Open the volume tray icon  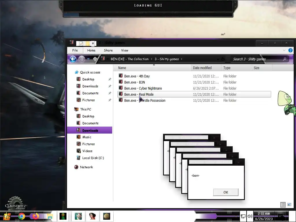click(250, 216)
